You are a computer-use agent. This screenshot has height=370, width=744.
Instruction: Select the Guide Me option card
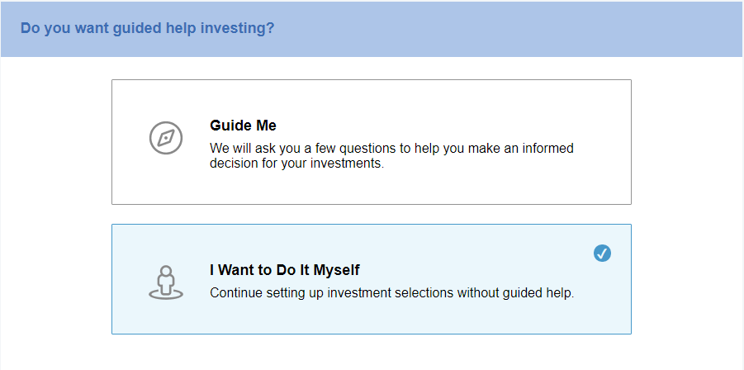(x=371, y=141)
